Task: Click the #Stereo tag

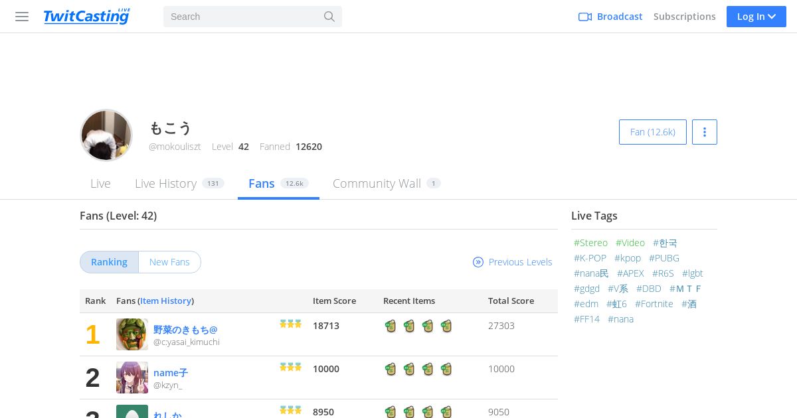Action: point(590,243)
